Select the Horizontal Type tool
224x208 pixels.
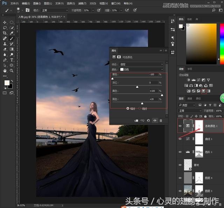click(x=12, y=60)
